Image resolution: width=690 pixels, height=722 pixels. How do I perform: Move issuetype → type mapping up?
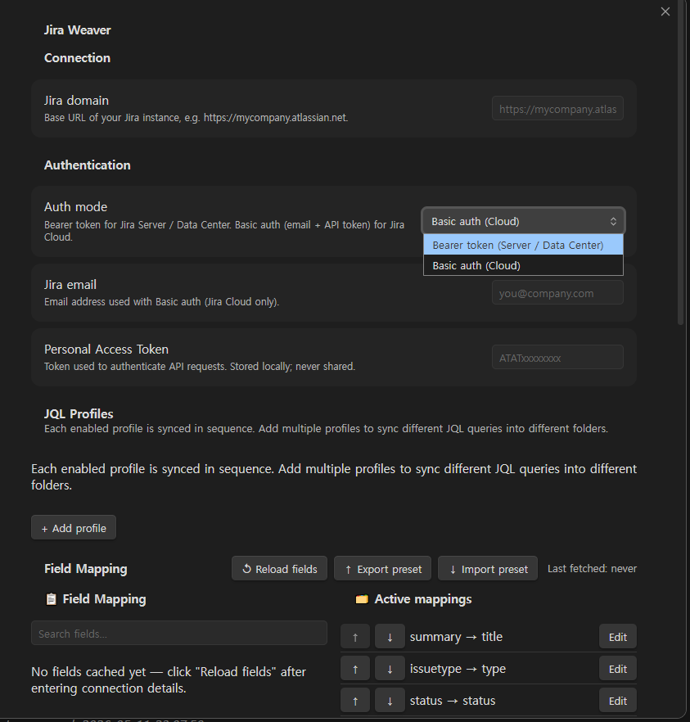(x=355, y=669)
